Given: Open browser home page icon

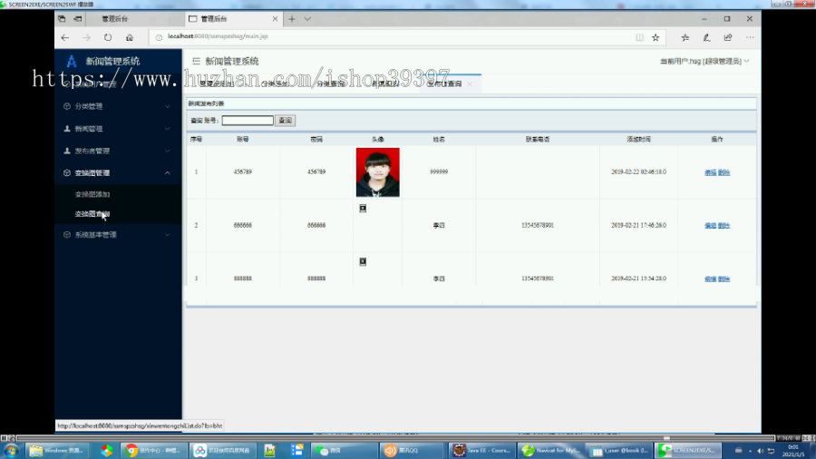Looking at the screenshot, I should click(x=130, y=37).
